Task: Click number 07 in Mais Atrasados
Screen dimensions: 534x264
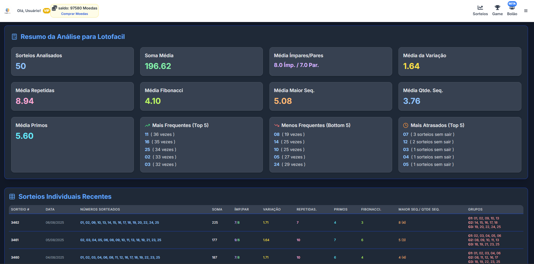Action: 406,134
